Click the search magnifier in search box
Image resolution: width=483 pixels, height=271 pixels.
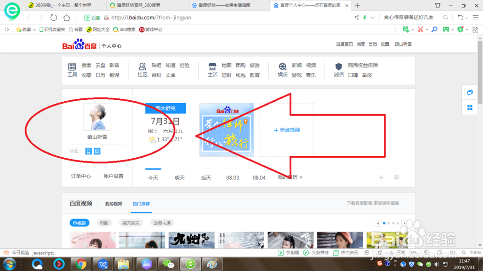445,17
